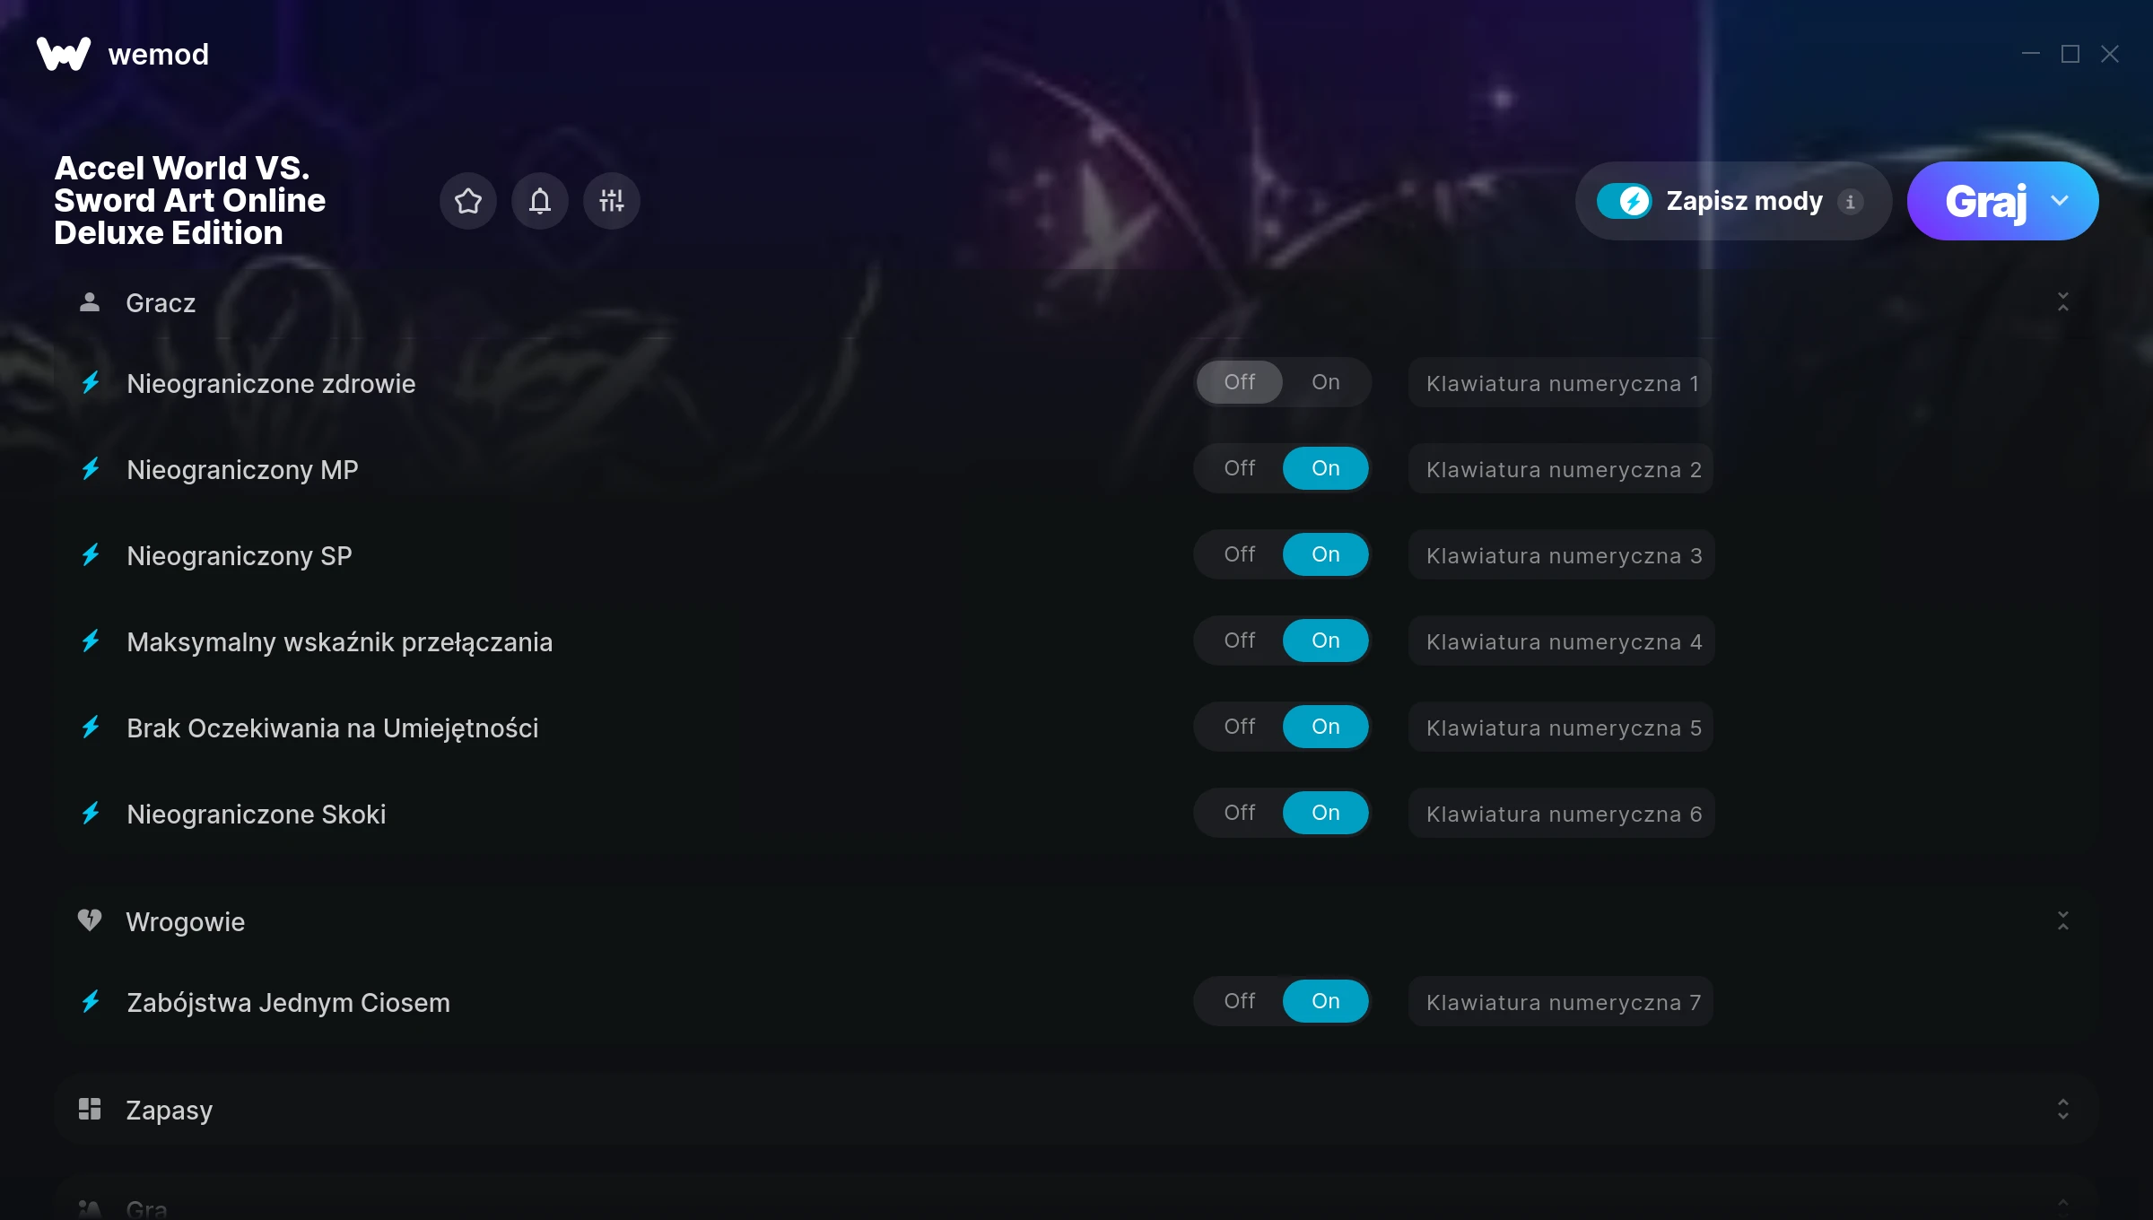
Task: Click the broken heart Wrogowie icon
Action: (x=90, y=920)
